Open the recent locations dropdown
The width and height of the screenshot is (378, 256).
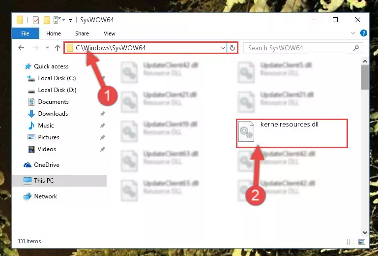47,48
